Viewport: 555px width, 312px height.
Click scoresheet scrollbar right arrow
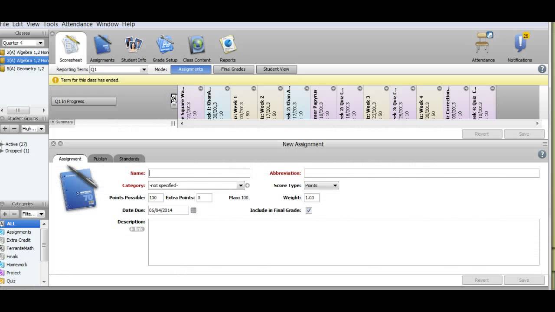point(537,123)
